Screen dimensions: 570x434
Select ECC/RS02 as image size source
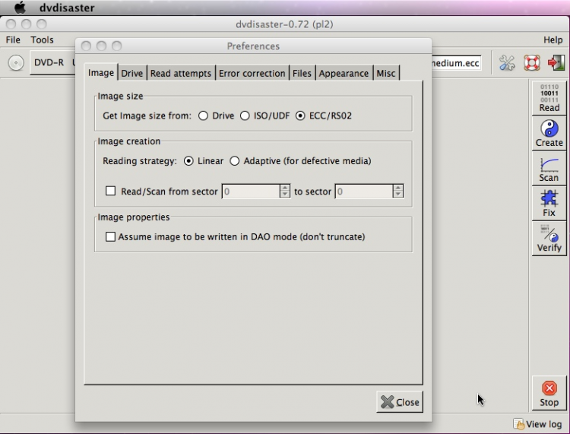[300, 116]
